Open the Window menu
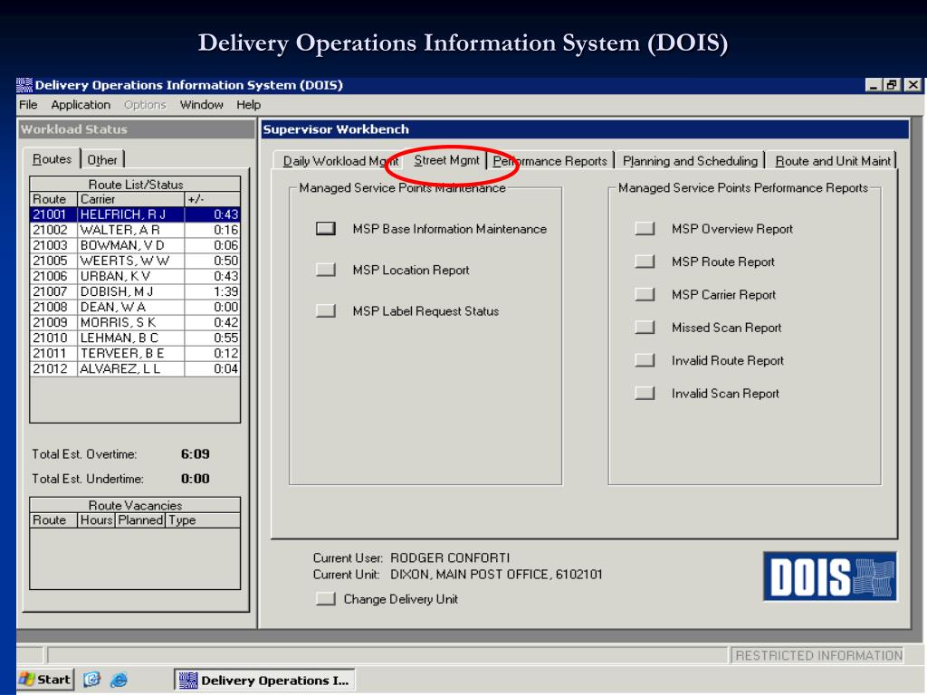The width and height of the screenshot is (927, 695). (x=202, y=105)
